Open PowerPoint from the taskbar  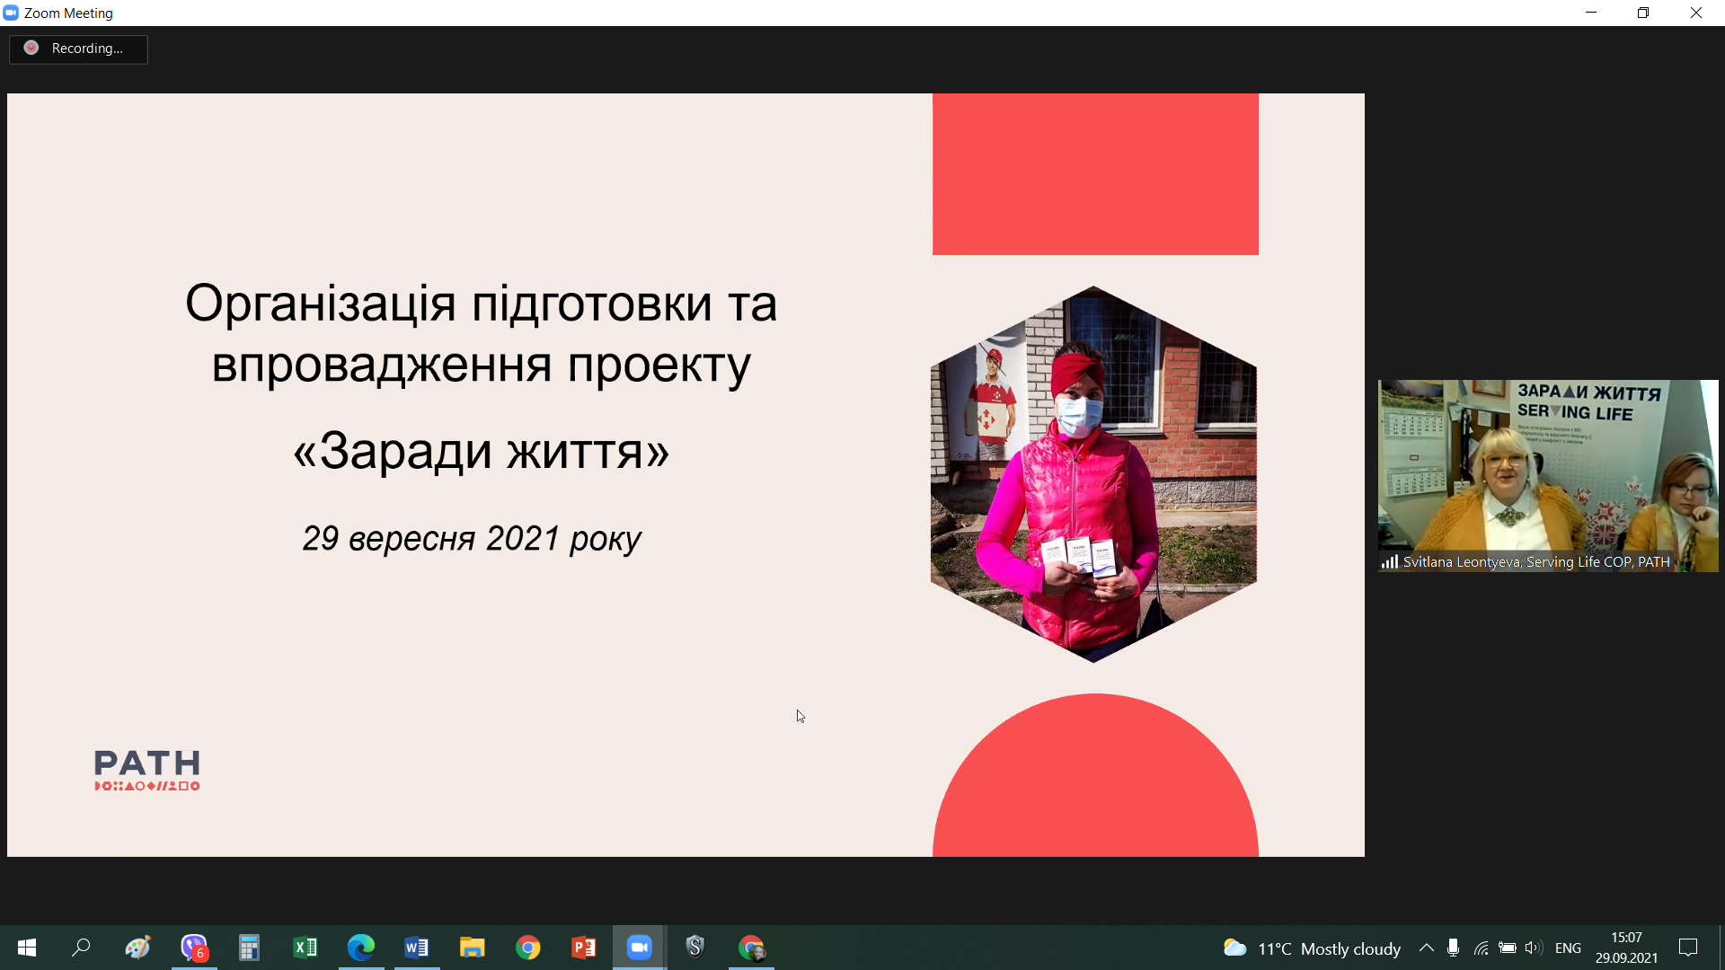583,948
